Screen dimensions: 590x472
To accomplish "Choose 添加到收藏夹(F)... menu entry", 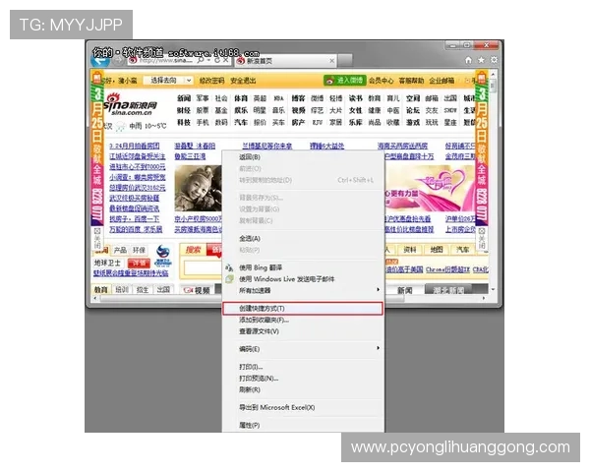I will pyautogui.click(x=303, y=320).
